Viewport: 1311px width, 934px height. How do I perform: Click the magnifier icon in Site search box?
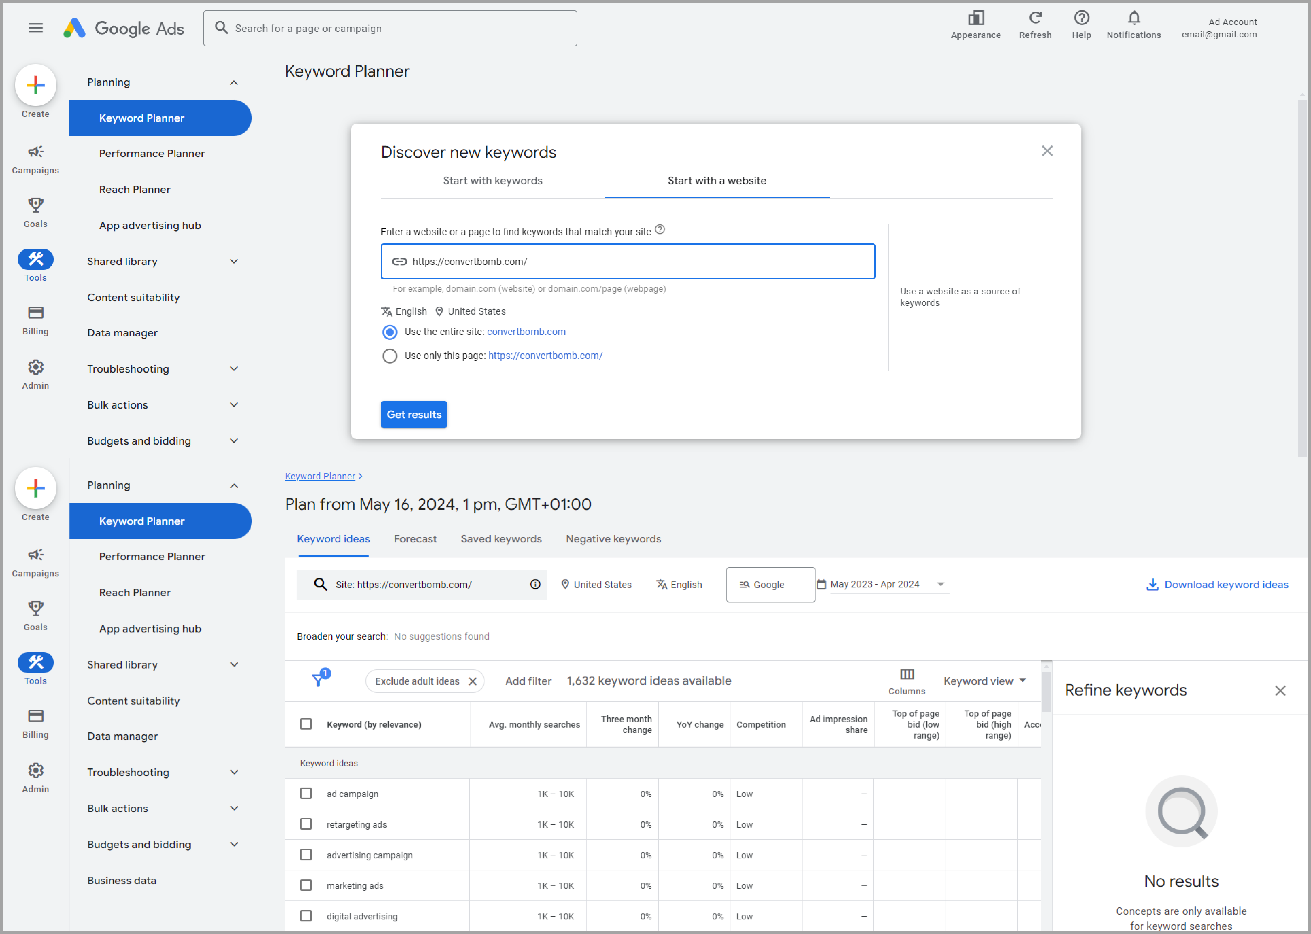(x=320, y=584)
